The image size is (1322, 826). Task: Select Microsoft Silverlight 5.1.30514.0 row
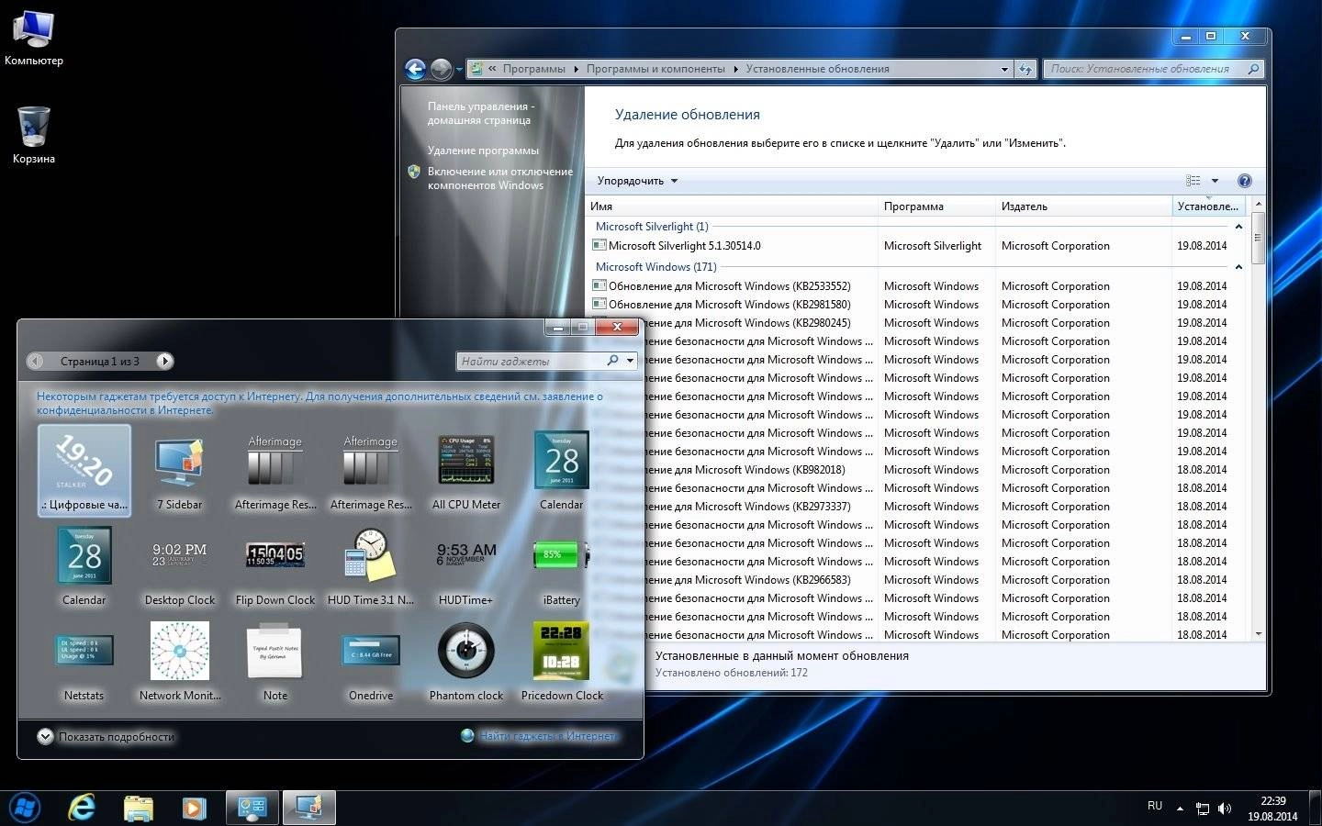(916, 246)
